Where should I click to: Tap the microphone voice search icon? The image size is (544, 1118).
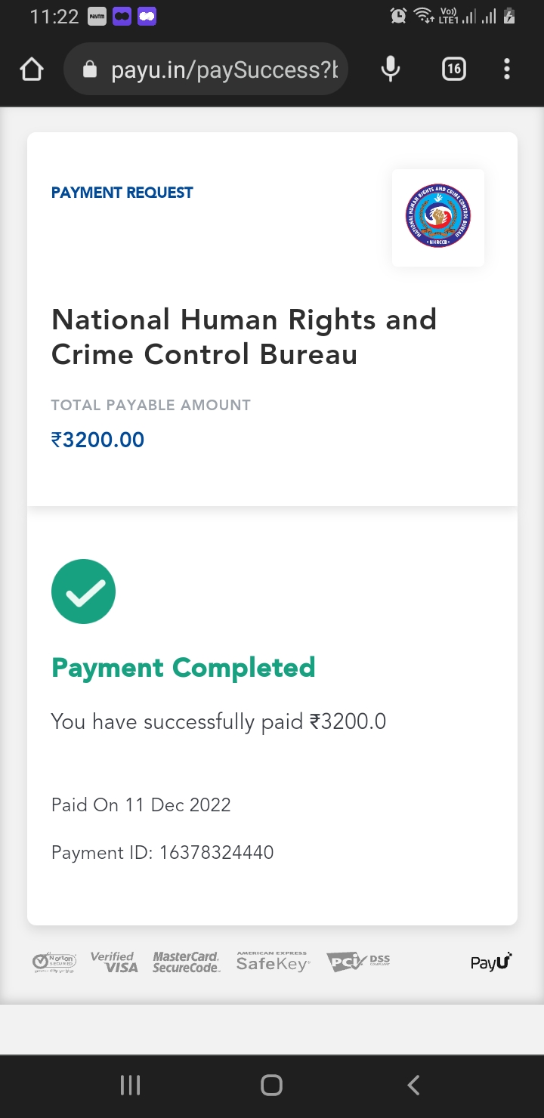pos(391,70)
